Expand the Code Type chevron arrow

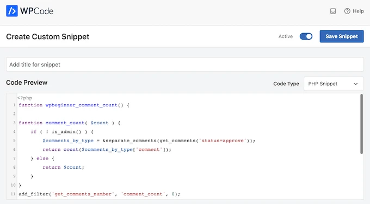[x=356, y=84]
